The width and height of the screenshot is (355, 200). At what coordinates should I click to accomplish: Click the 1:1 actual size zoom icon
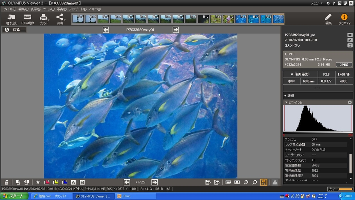point(237,182)
